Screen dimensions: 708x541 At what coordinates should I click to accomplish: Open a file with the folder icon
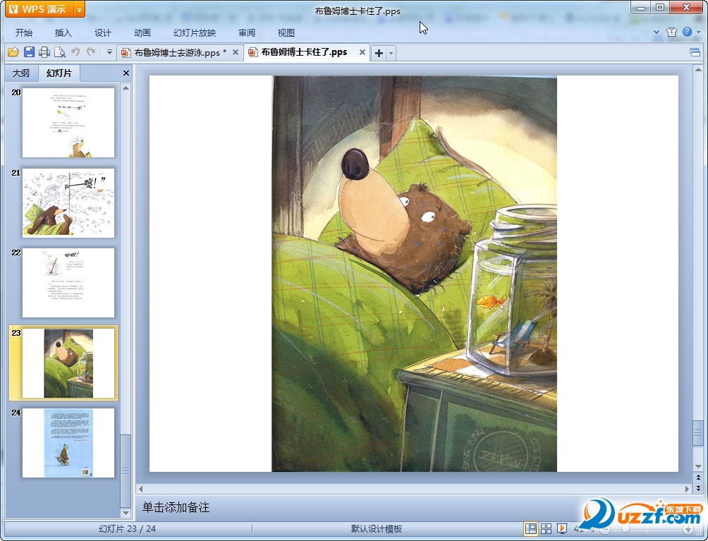point(13,52)
